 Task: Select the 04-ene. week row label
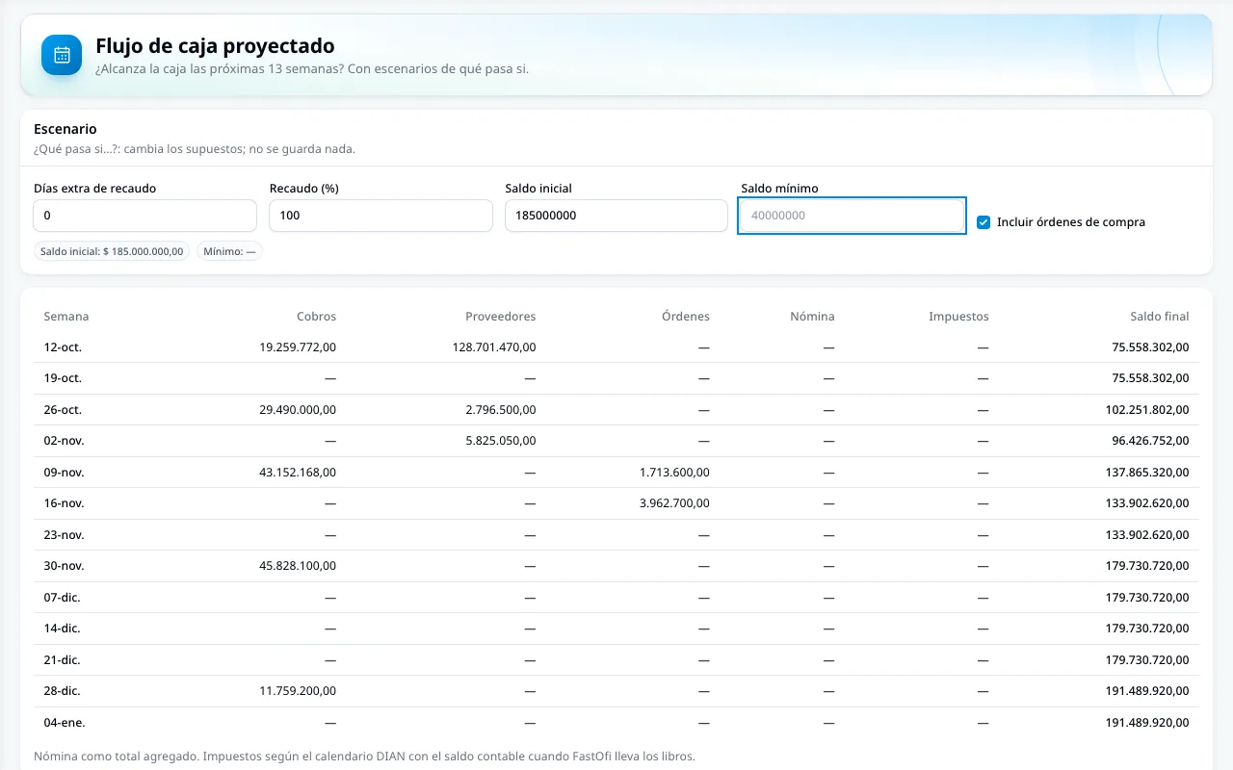click(x=65, y=723)
